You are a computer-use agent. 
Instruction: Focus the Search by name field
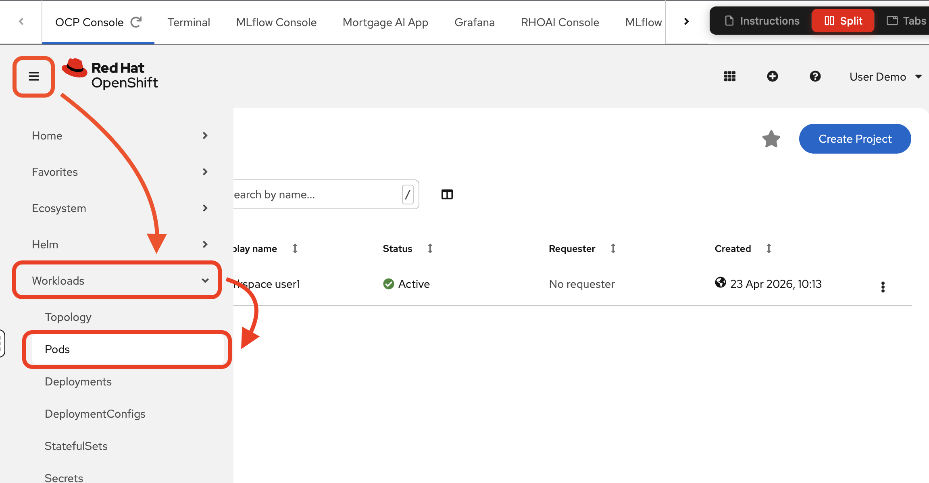point(326,194)
